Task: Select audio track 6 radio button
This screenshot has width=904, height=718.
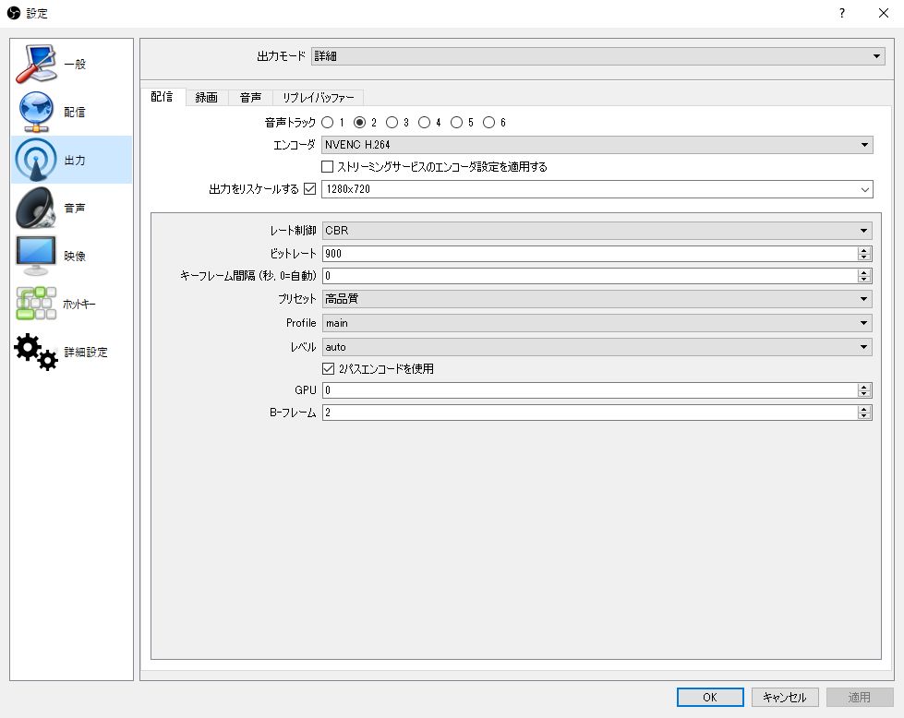Action: coord(488,122)
